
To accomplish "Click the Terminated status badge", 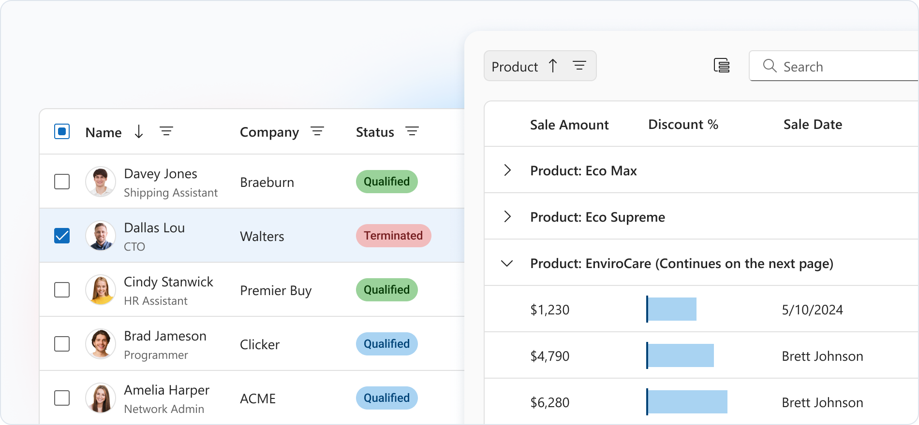I will tap(393, 236).
